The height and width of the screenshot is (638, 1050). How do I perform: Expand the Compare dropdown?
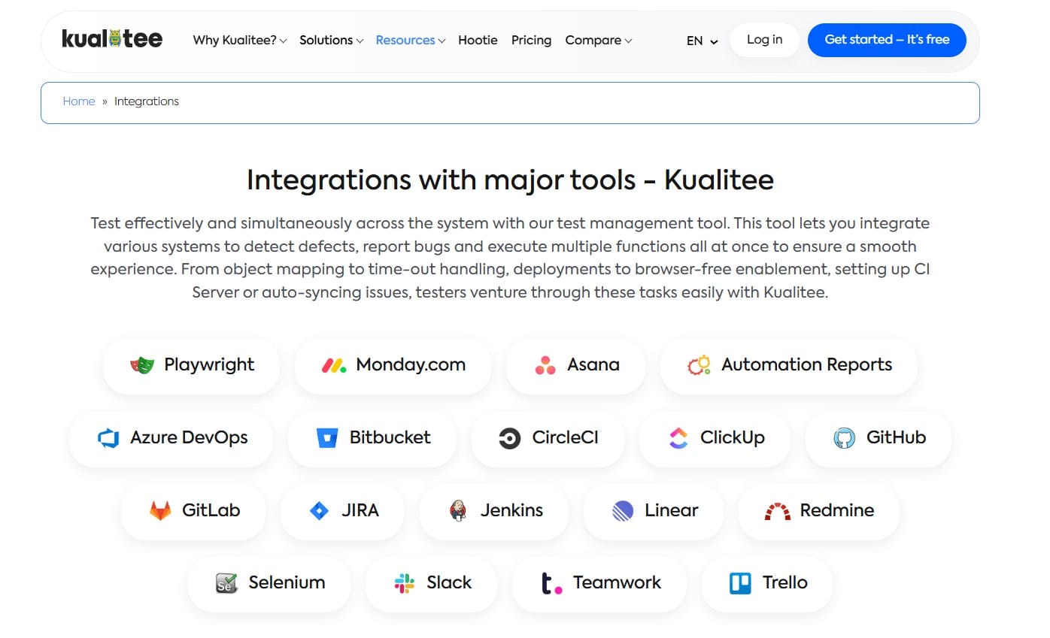tap(599, 41)
